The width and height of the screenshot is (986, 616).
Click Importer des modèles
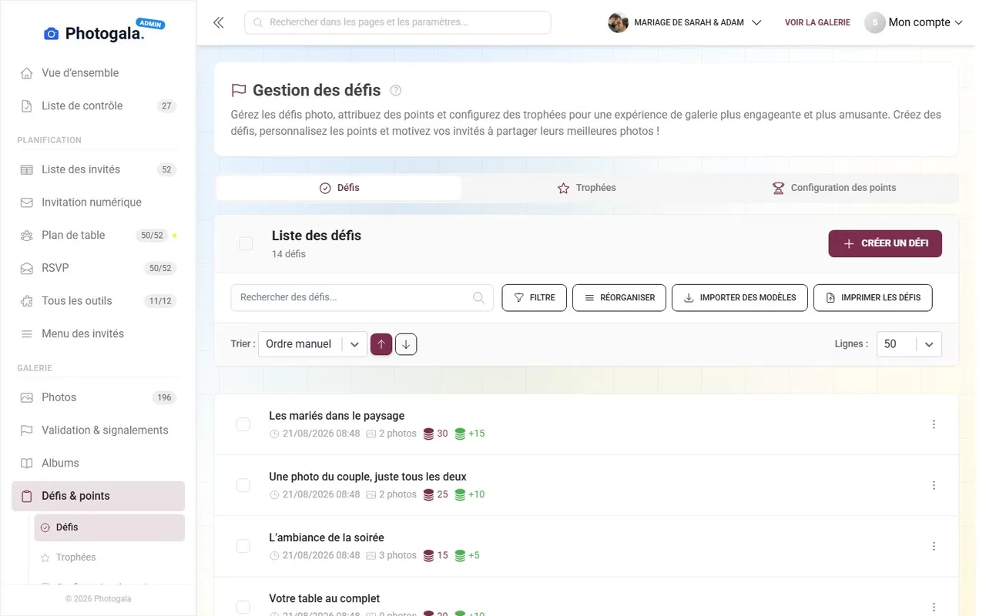coord(739,298)
